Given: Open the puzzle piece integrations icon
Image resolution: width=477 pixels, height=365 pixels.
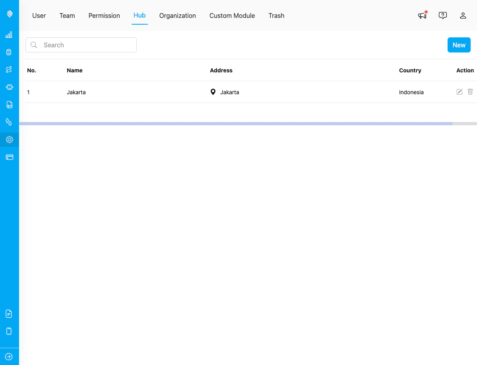Looking at the screenshot, I should (x=9, y=87).
